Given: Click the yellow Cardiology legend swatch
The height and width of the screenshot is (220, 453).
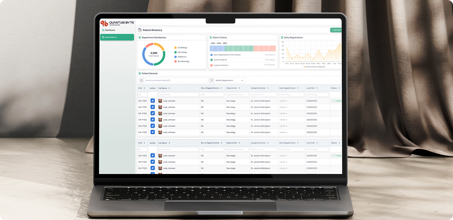Looking at the screenshot, I should click(175, 48).
